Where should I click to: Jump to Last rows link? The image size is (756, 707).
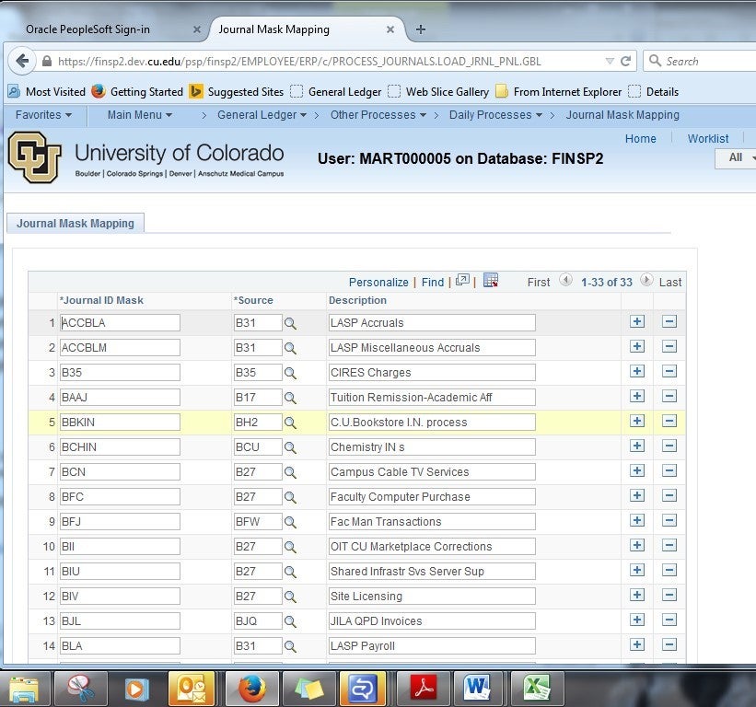coord(670,283)
